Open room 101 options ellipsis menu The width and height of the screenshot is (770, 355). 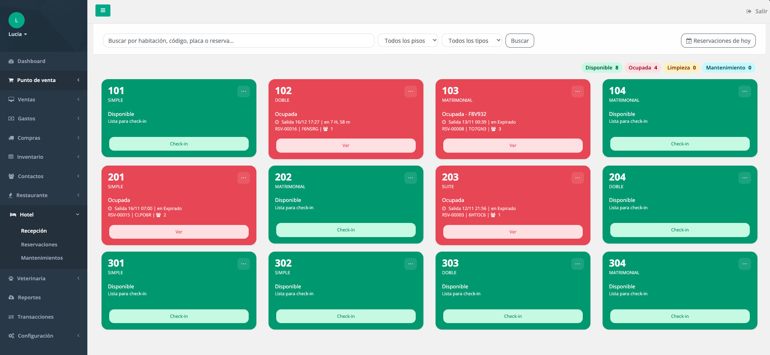243,91
